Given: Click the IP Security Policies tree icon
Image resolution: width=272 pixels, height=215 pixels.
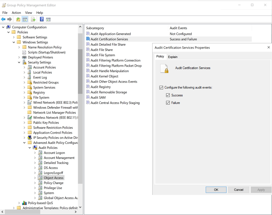Looking at the screenshot, I should pyautogui.click(x=30, y=138).
